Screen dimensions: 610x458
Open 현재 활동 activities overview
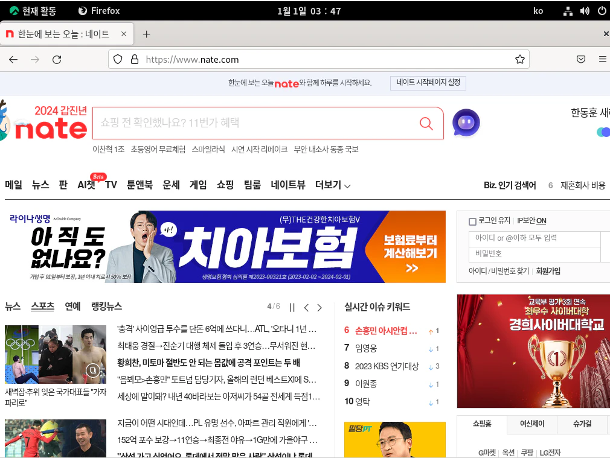tap(33, 11)
